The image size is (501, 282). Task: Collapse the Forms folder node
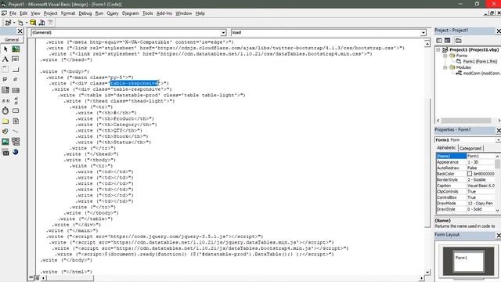coord(445,56)
